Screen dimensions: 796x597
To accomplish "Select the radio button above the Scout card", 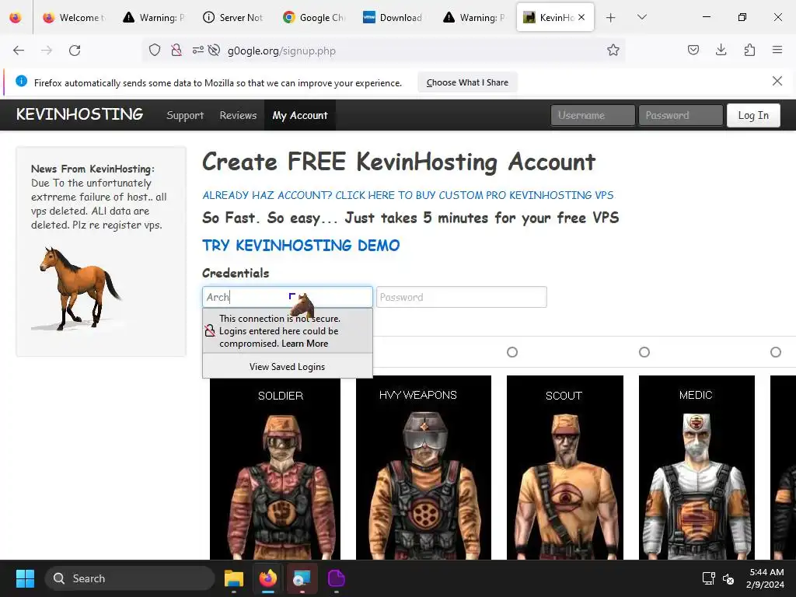I will click(512, 352).
